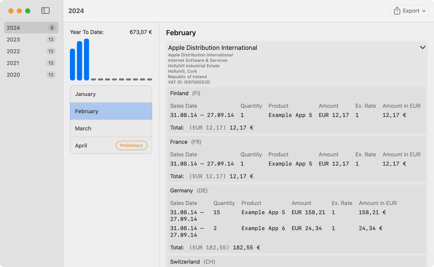The width and height of the screenshot is (434, 267).
Task: Click the EUR 158,21 amount cell
Action: pos(308,212)
